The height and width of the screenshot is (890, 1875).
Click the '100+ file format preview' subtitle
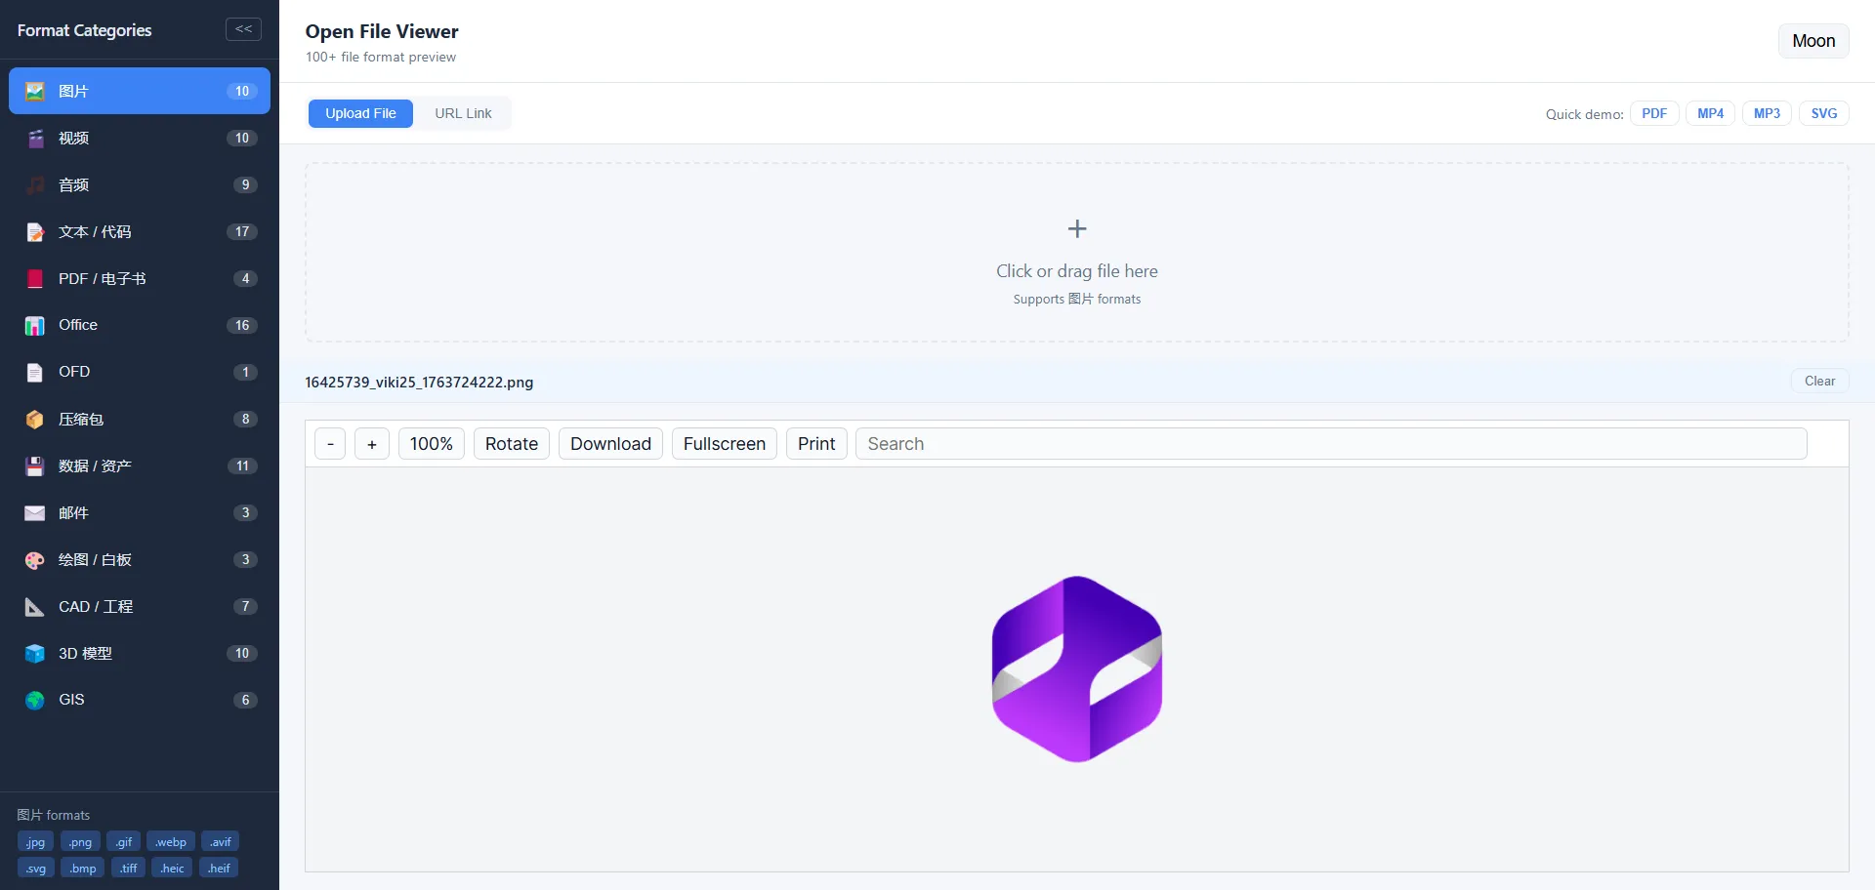point(381,57)
